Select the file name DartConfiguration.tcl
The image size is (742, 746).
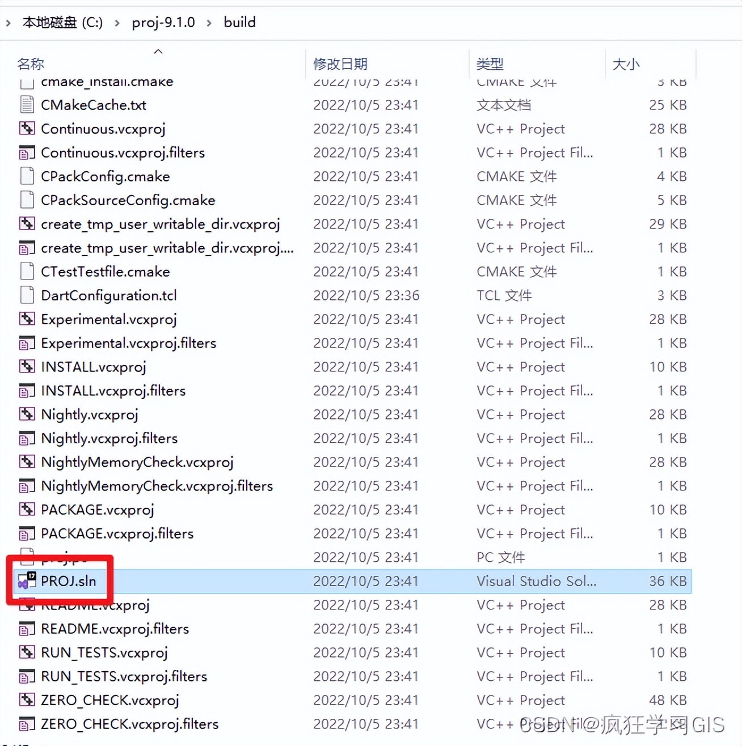pyautogui.click(x=109, y=295)
